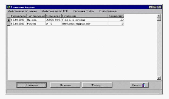The height and width of the screenshot is (99, 169).
Task: Open the О программе menu
Action: point(108,11)
